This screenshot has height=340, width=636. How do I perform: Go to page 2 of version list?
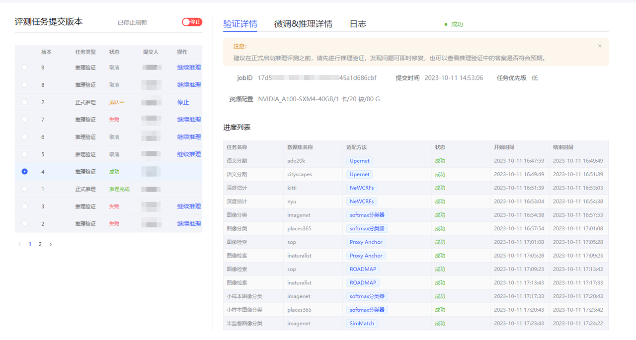[x=40, y=244]
